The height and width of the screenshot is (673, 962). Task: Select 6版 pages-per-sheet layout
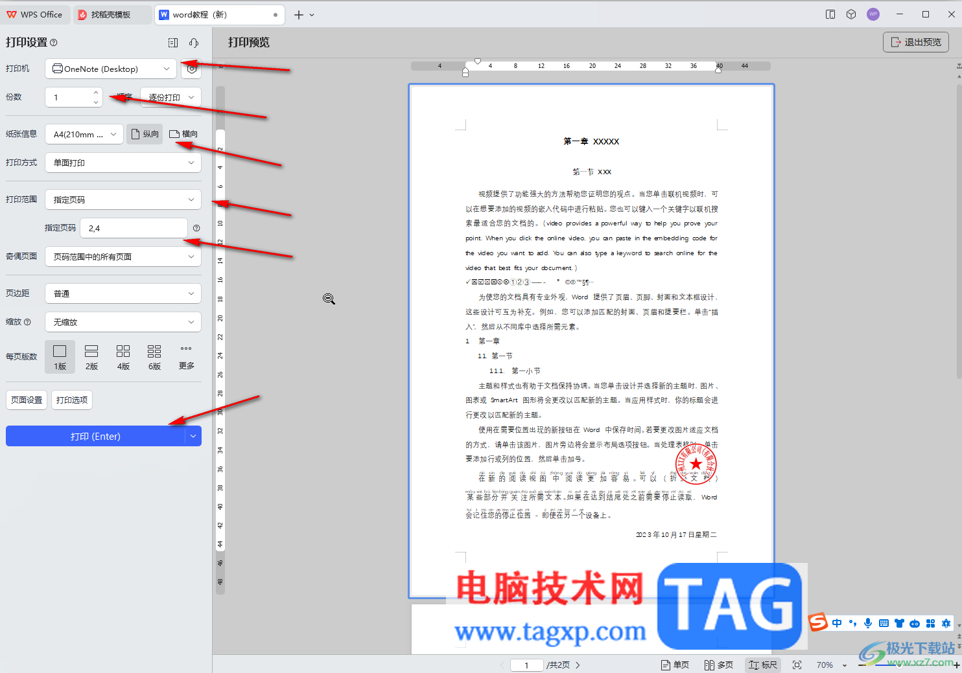(x=154, y=357)
